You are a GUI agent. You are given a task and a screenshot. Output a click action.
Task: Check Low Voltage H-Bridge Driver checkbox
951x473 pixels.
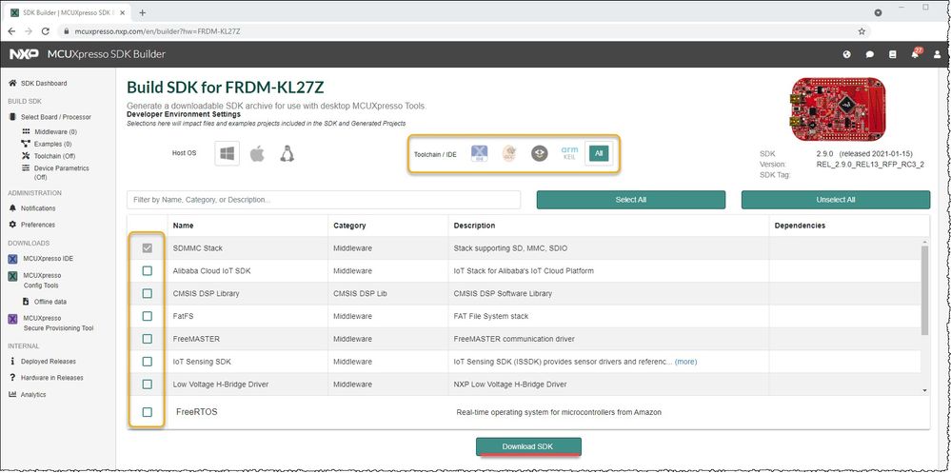tap(147, 384)
